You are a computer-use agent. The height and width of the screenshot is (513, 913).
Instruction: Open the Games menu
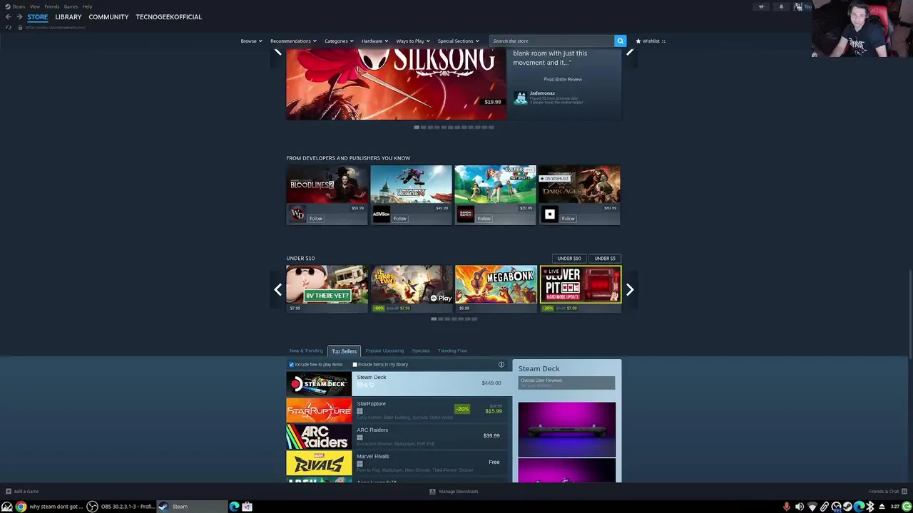click(x=71, y=6)
